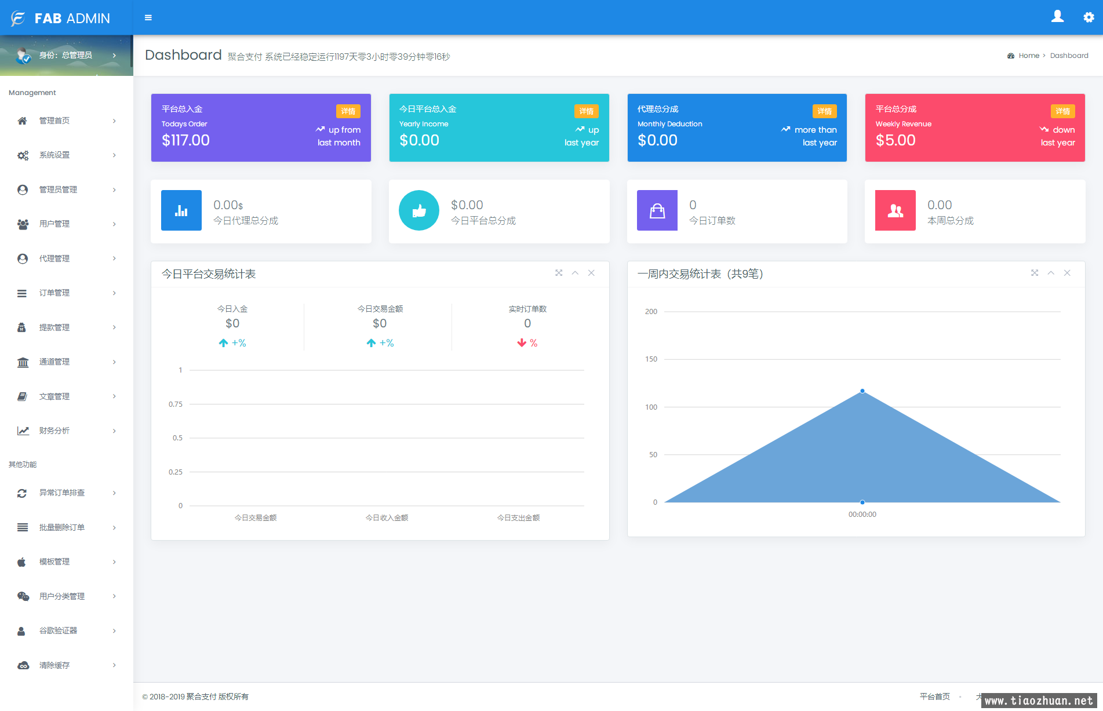The height and width of the screenshot is (711, 1103).
Task: Click the blue bar chart icon tile
Action: pyautogui.click(x=181, y=210)
